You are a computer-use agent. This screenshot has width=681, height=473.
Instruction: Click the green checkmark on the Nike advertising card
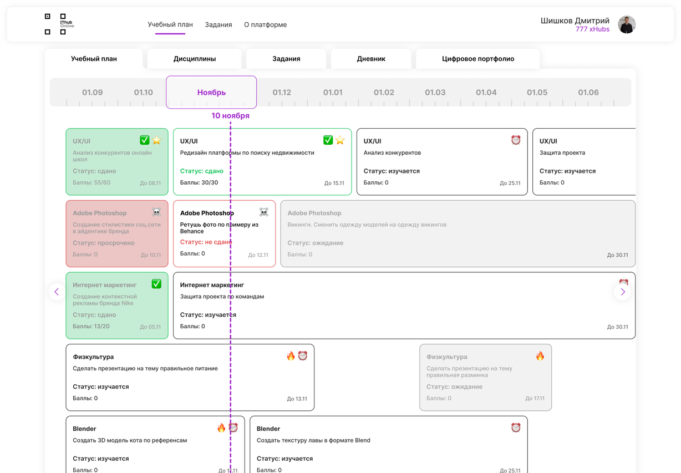click(156, 284)
